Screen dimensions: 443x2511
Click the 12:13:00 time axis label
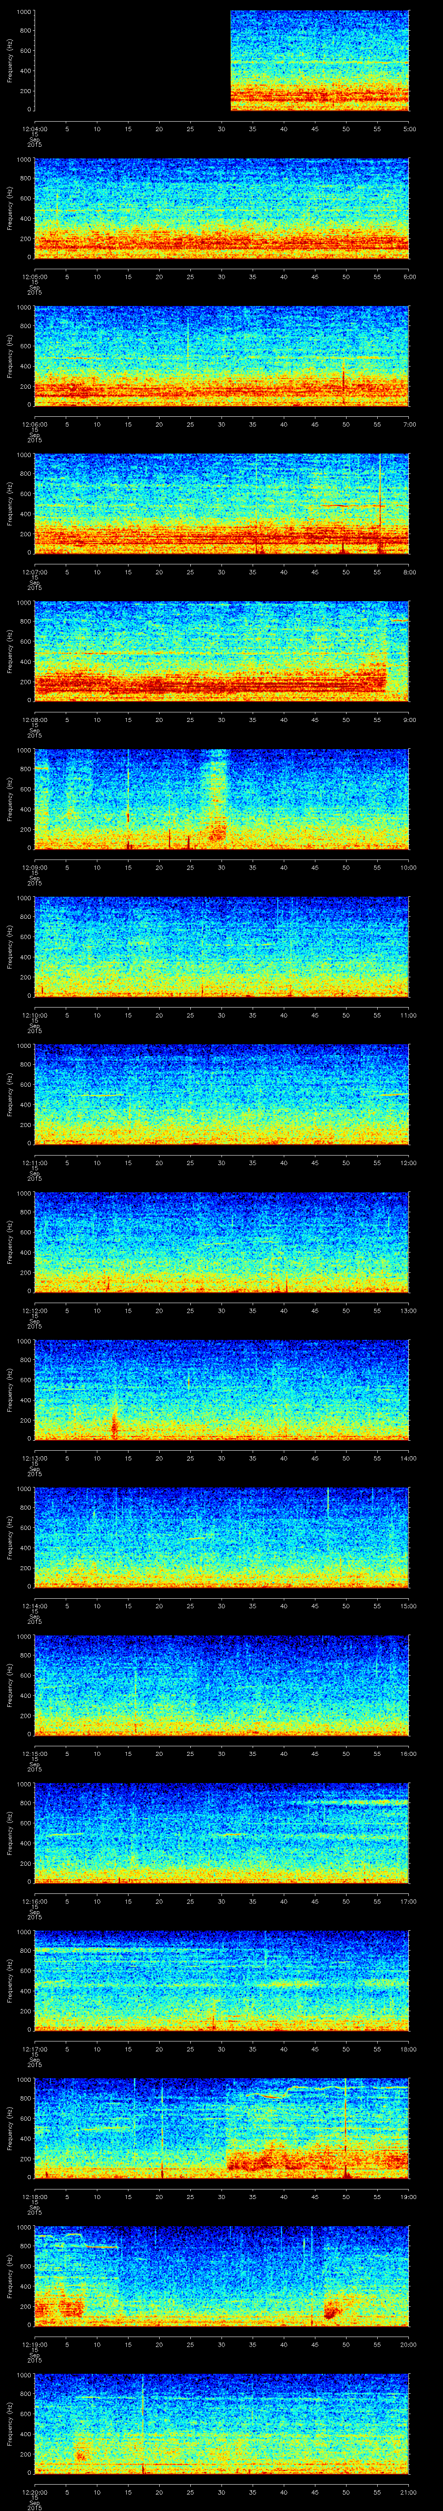coord(34,1458)
